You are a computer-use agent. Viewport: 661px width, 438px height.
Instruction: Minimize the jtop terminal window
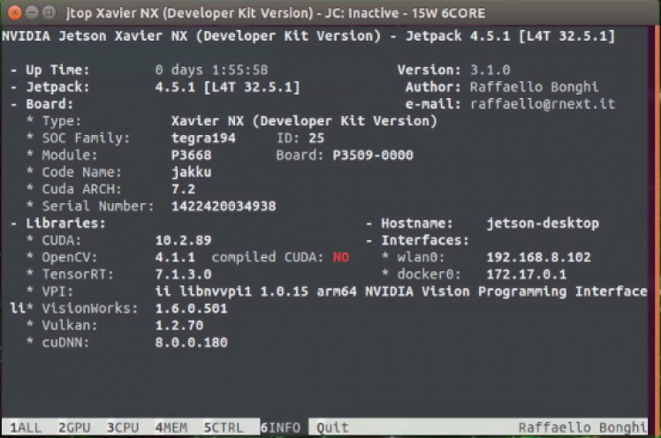(32, 12)
